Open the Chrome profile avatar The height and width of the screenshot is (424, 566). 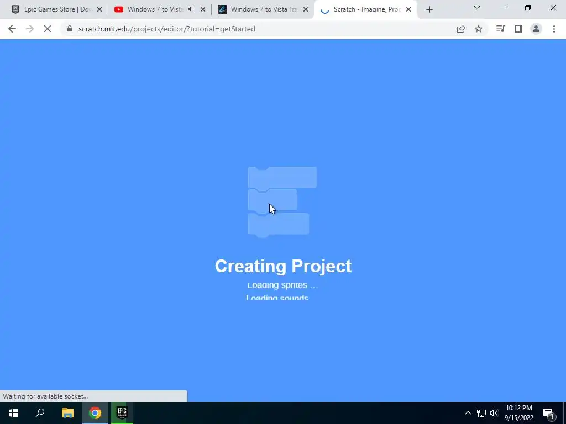point(536,29)
